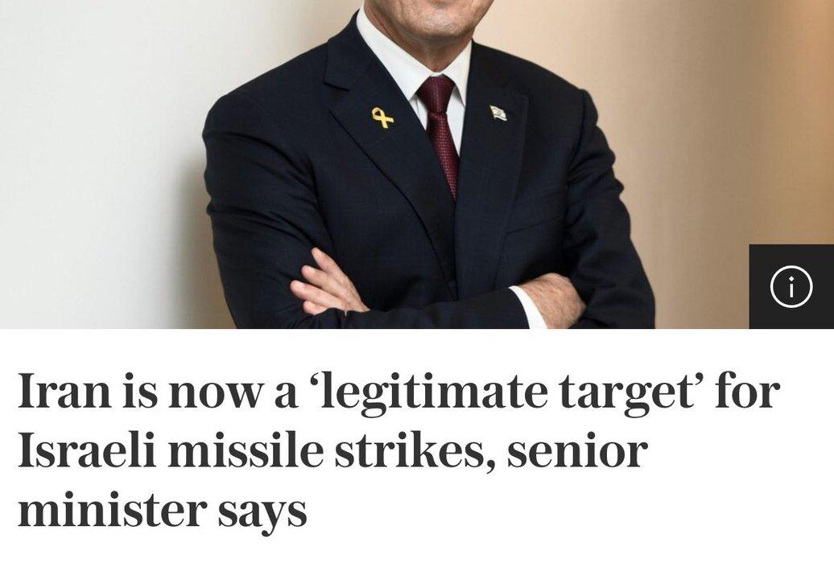Viewport: 834px width, 579px height.
Task: Click the yellow ribbon pin on the lapel
Action: coord(382,117)
